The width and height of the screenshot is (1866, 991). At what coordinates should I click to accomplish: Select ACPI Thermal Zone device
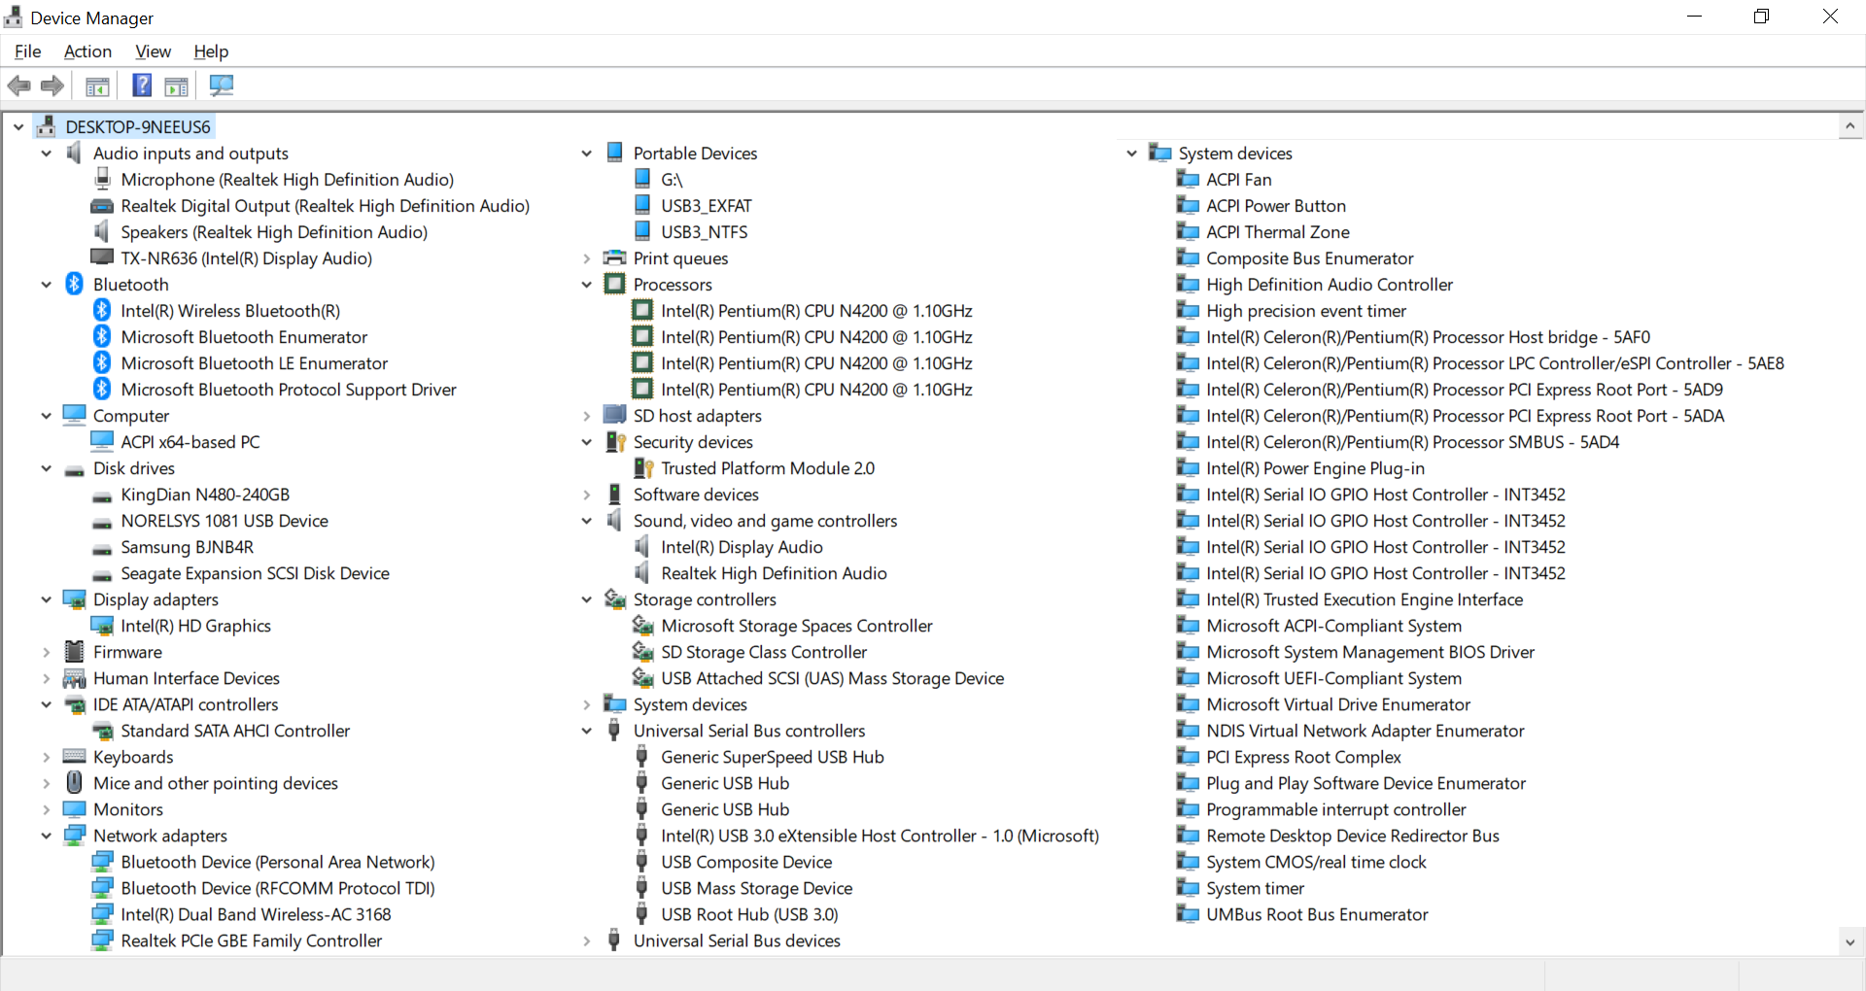(x=1277, y=232)
